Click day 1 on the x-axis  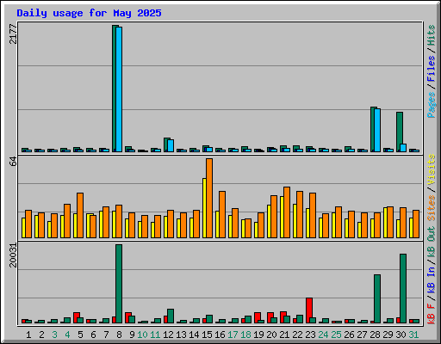pyautogui.click(x=28, y=335)
